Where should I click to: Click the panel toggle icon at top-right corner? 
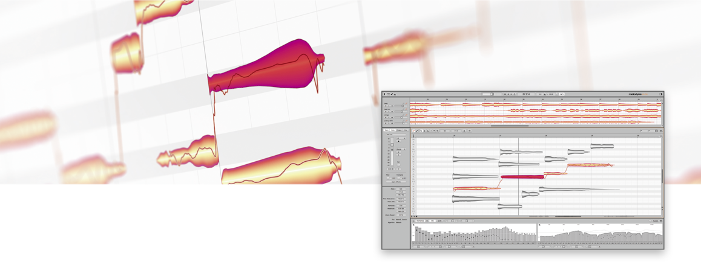click(661, 94)
